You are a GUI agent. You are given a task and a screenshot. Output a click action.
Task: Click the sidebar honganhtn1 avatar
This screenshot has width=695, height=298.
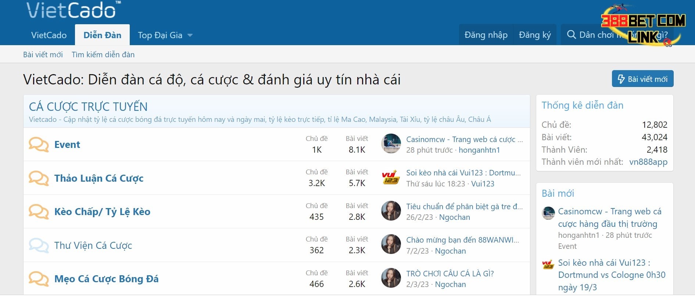pos(548,213)
